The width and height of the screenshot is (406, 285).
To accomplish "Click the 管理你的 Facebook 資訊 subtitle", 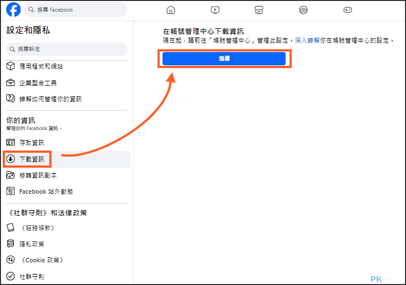I will (34, 128).
